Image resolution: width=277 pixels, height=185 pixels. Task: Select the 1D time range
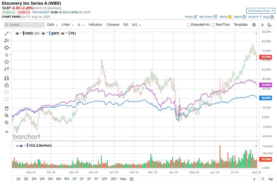(18, 179)
